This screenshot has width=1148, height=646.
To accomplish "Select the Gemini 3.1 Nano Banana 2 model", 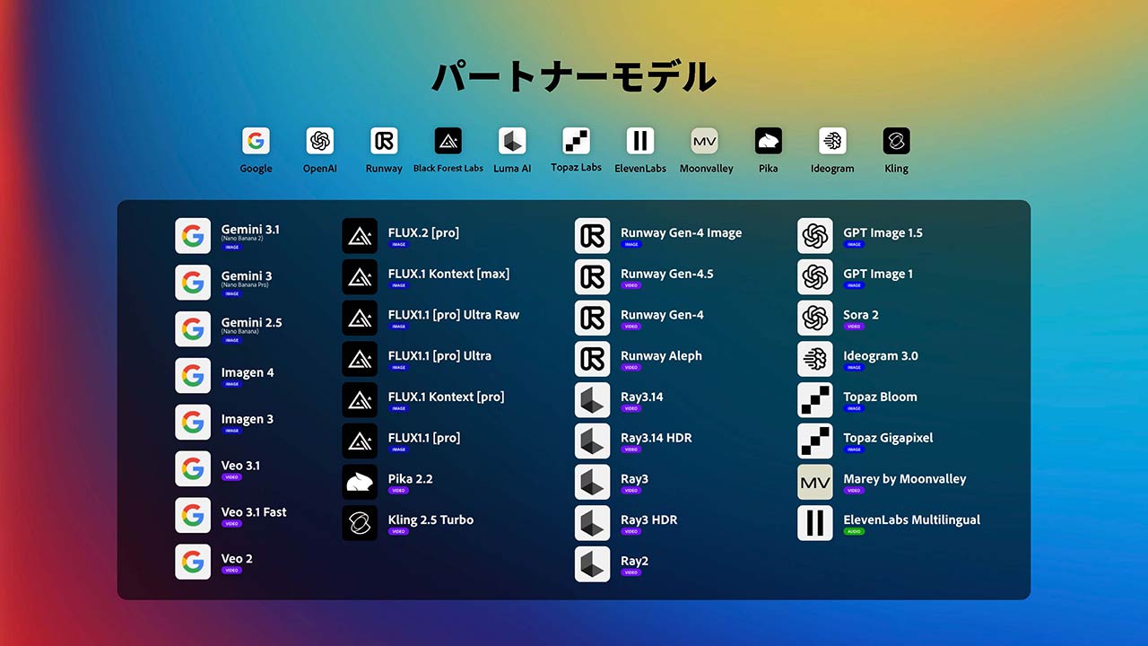I will [193, 236].
